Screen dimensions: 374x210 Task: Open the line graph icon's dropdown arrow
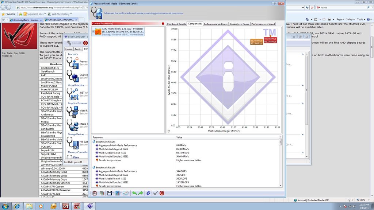129,193
